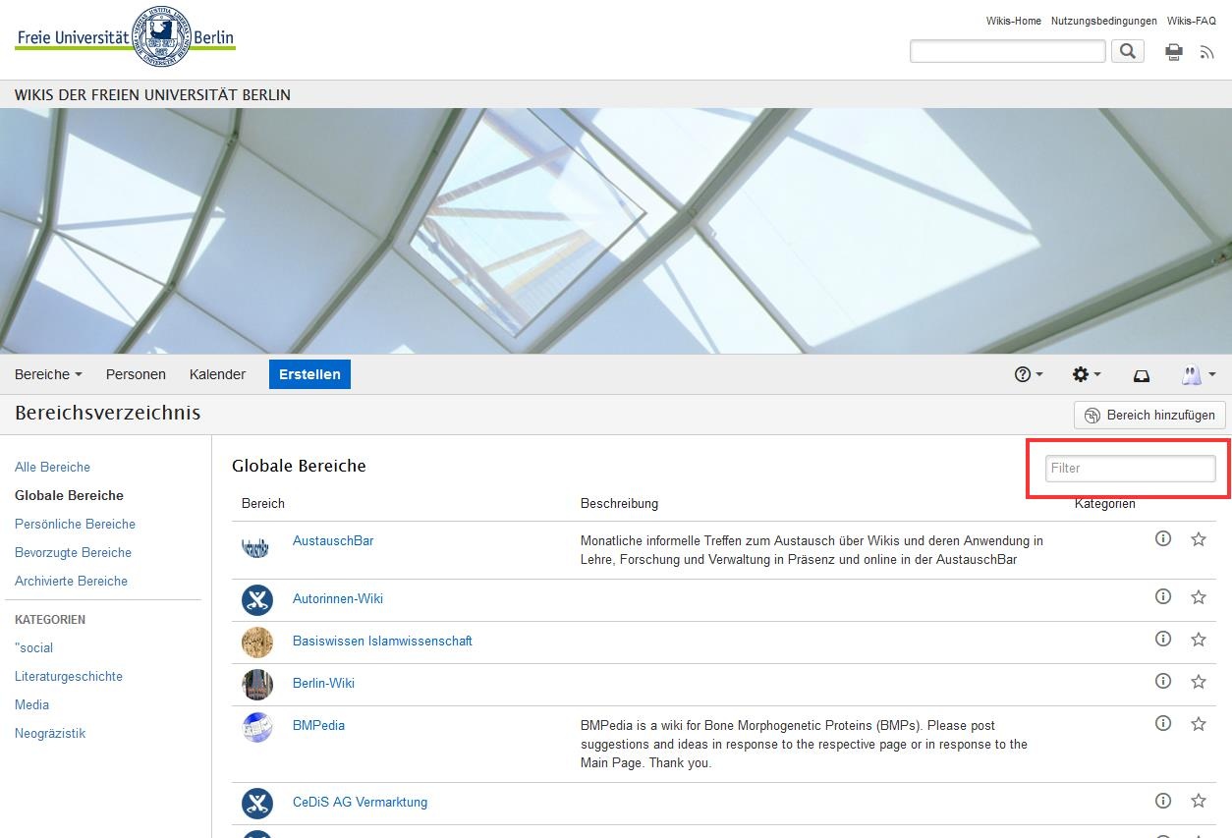Open Wikis-Home link
The height and width of the screenshot is (838, 1232).
[1014, 21]
